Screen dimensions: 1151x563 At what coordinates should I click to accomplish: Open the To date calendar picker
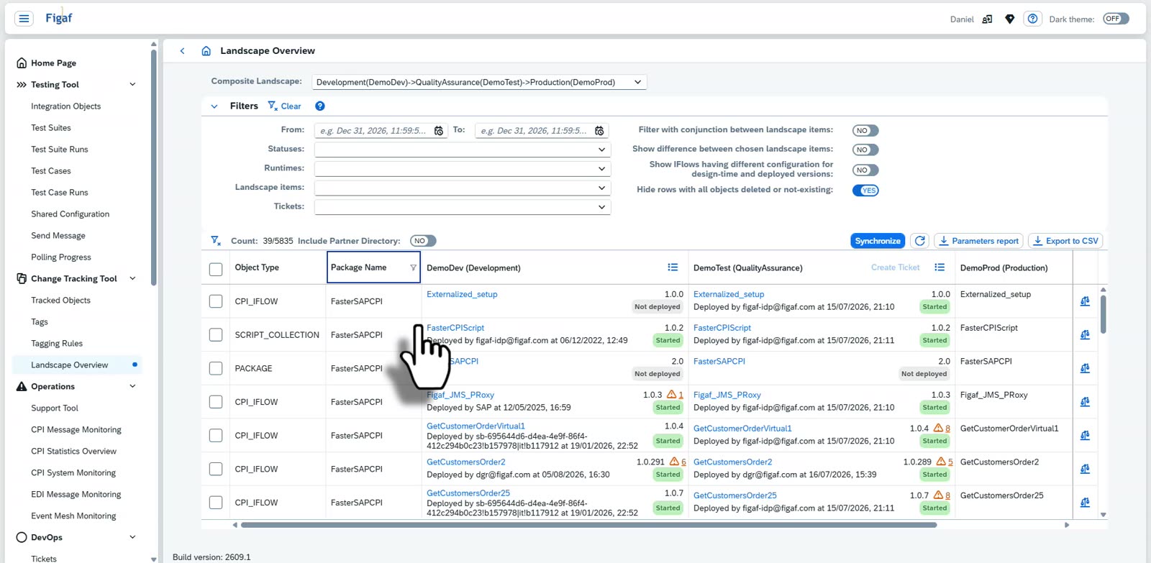tap(599, 131)
